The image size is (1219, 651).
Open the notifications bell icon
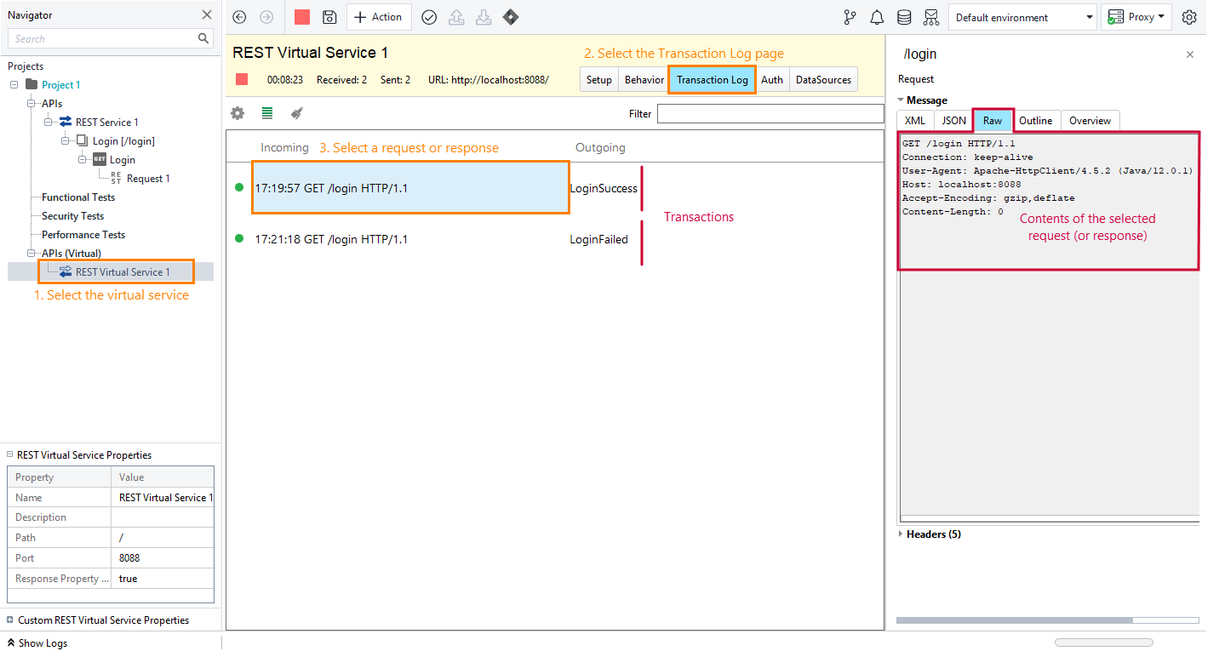tap(877, 17)
